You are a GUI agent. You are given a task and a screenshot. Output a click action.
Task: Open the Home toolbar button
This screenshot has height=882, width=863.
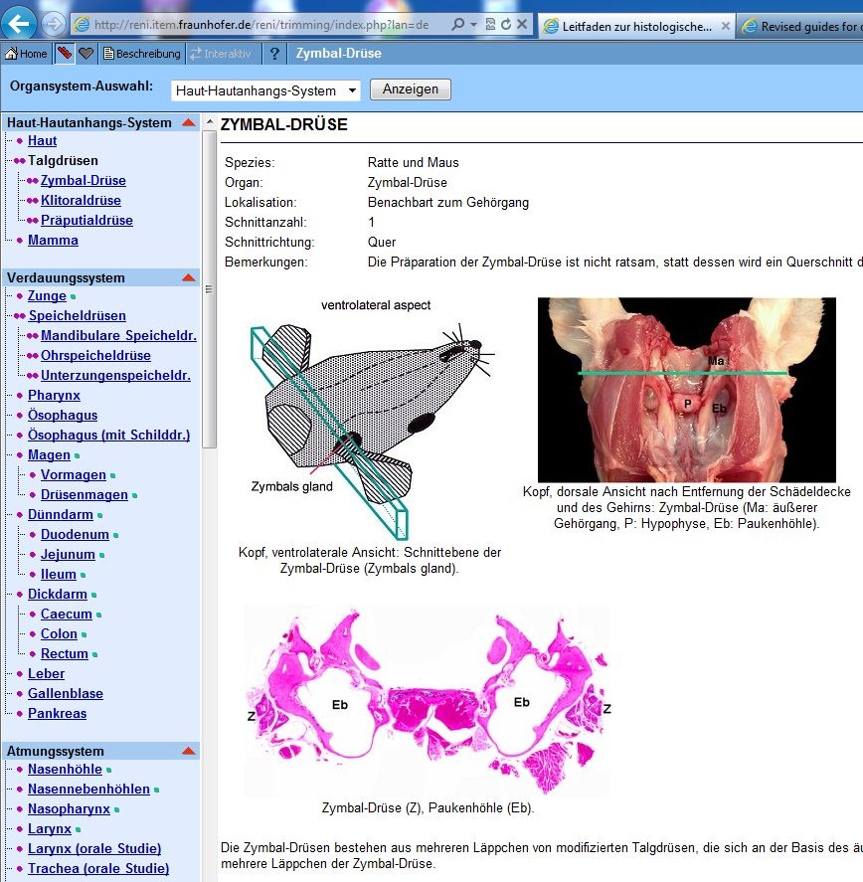point(27,54)
